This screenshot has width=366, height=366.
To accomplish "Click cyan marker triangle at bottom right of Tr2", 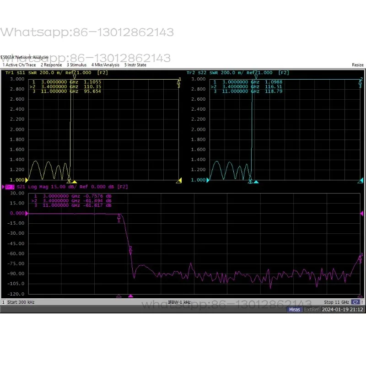I will pos(361,180).
